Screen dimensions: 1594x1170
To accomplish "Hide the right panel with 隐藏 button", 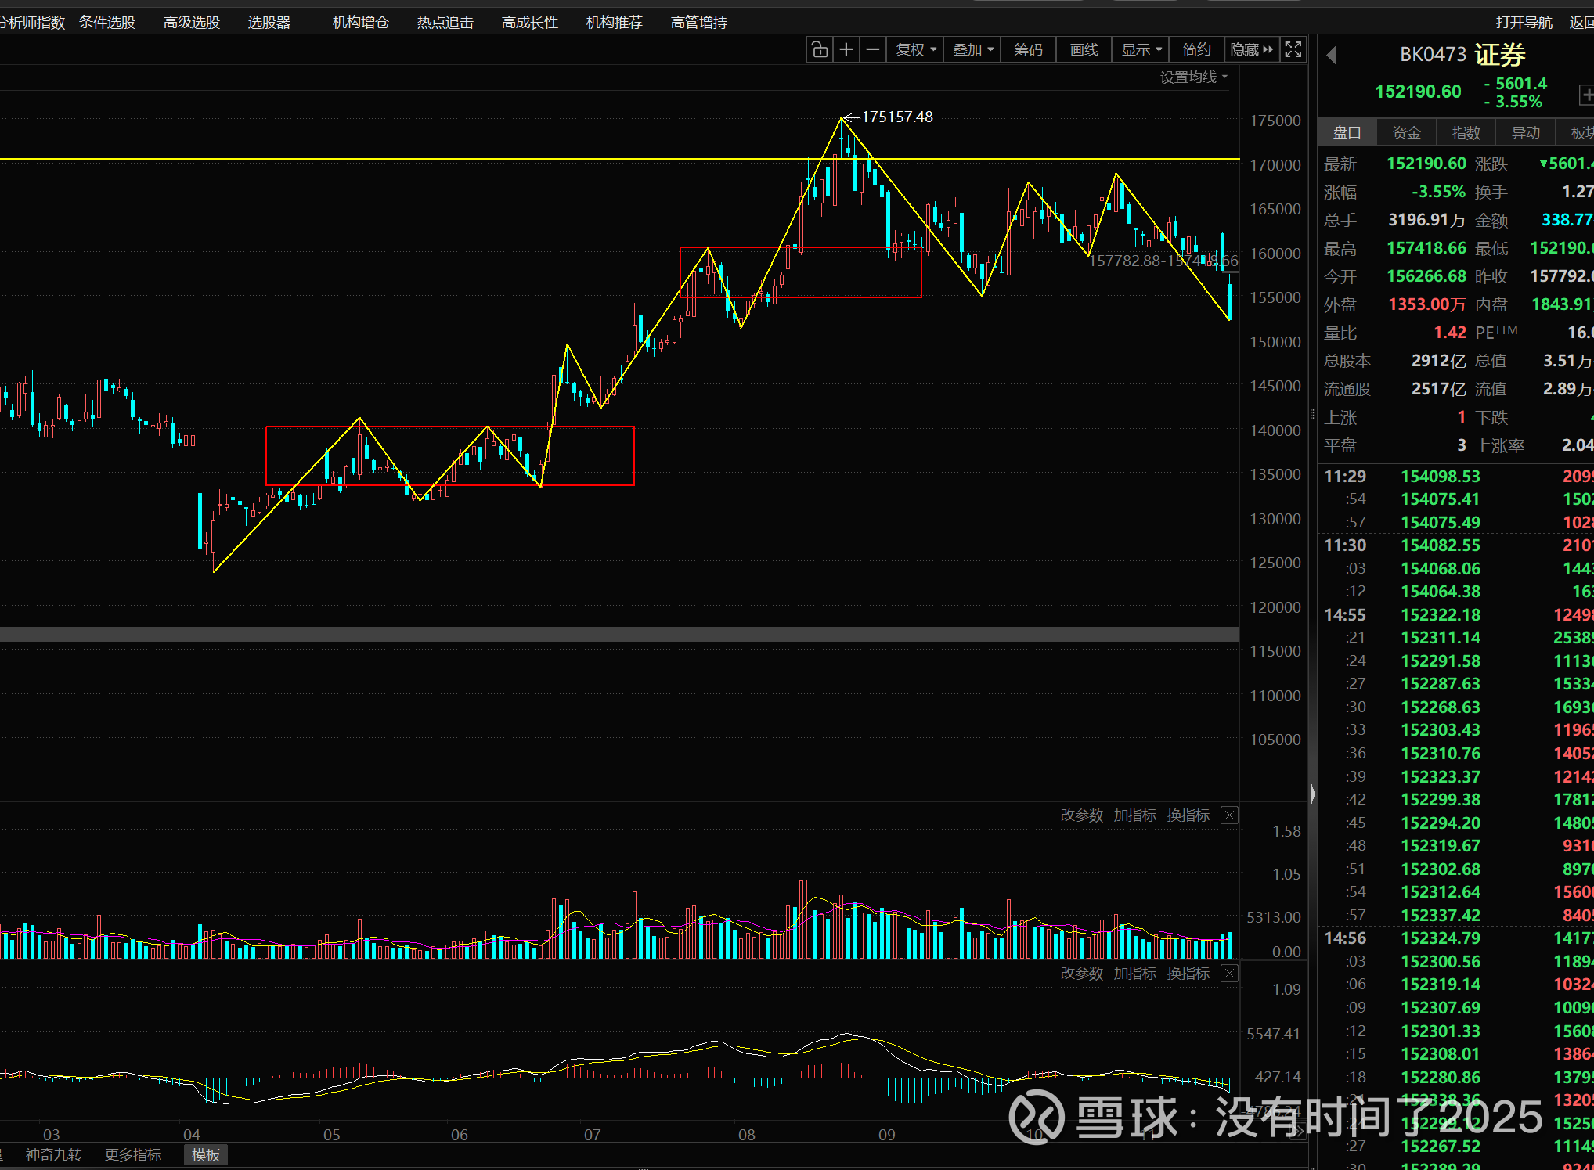I will tap(1251, 50).
